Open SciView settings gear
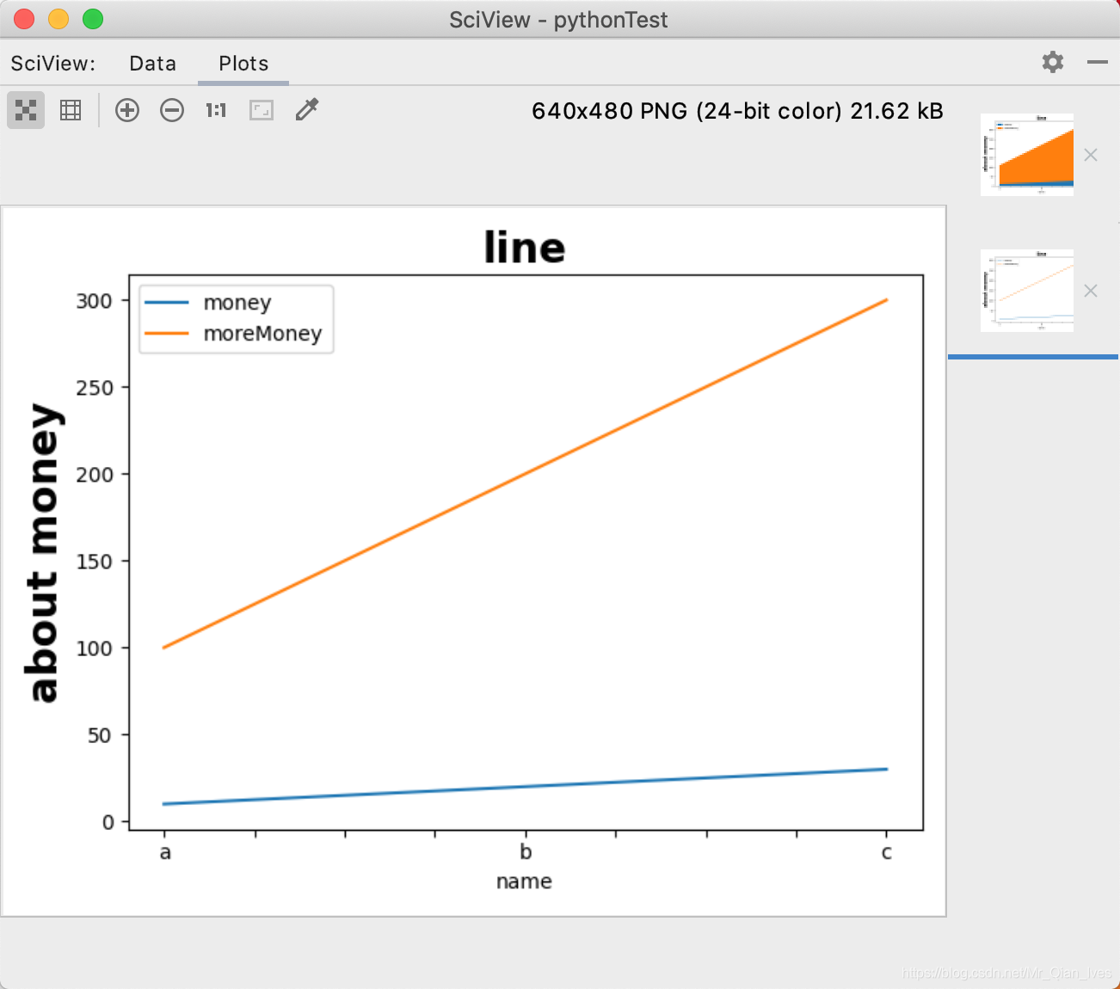This screenshot has width=1120, height=989. click(1053, 62)
